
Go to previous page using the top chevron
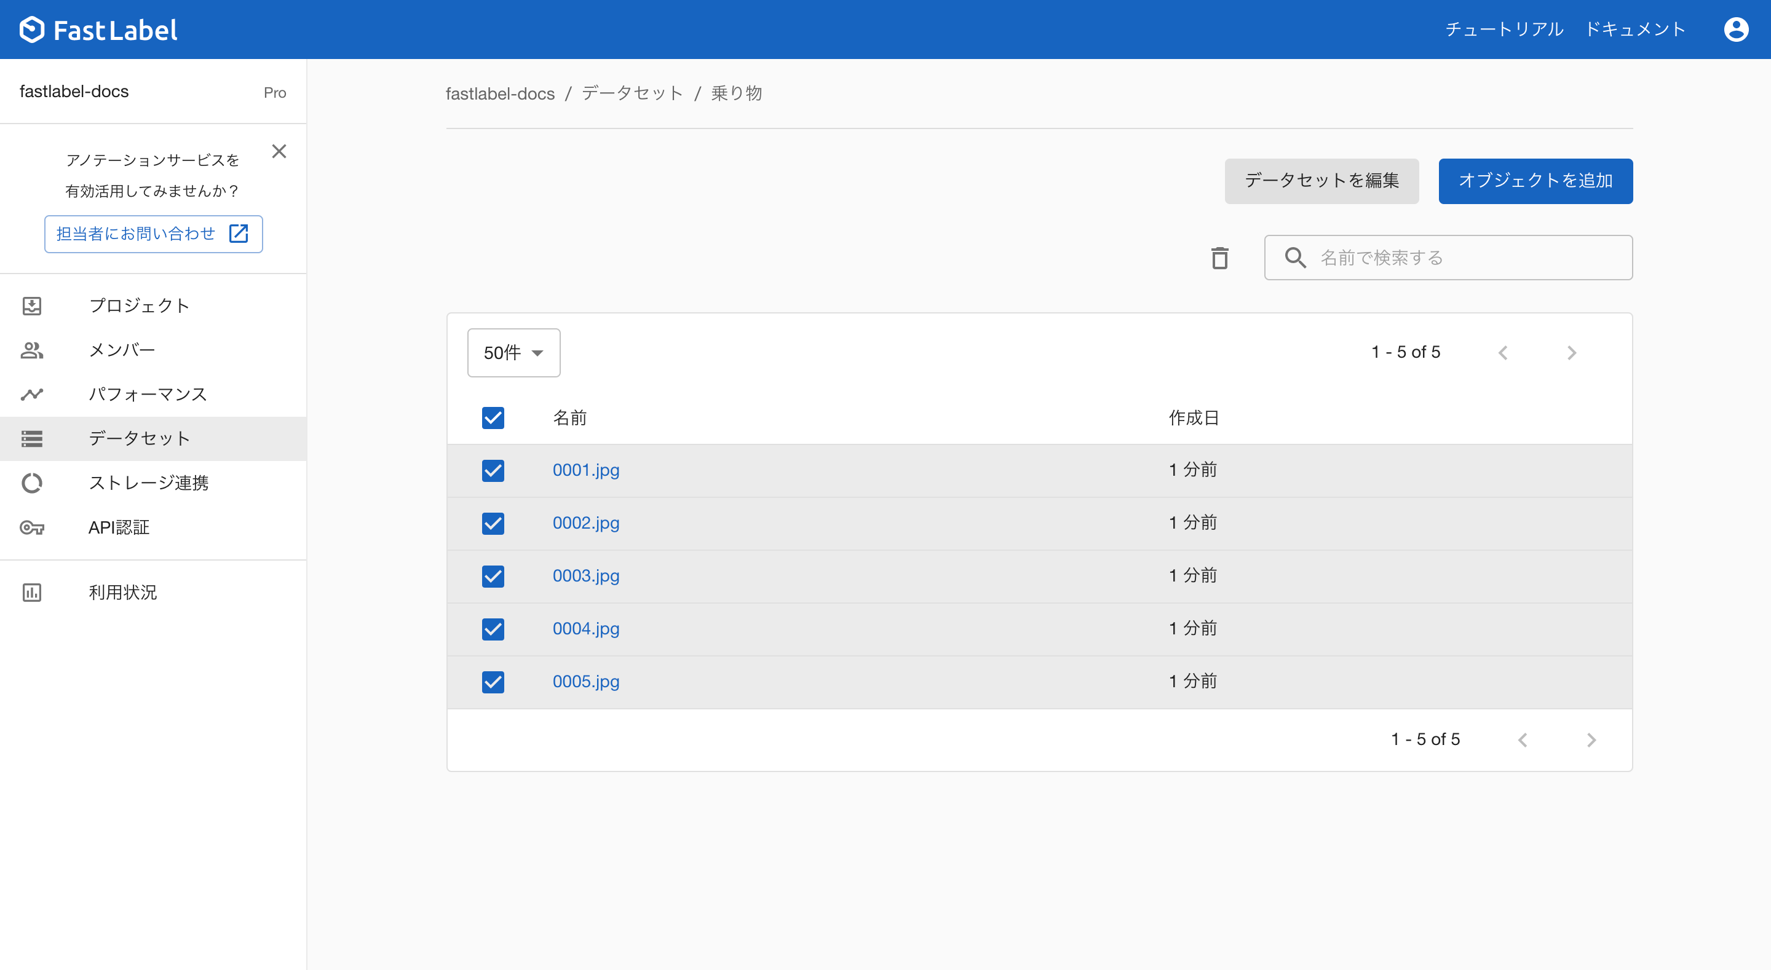pos(1503,353)
